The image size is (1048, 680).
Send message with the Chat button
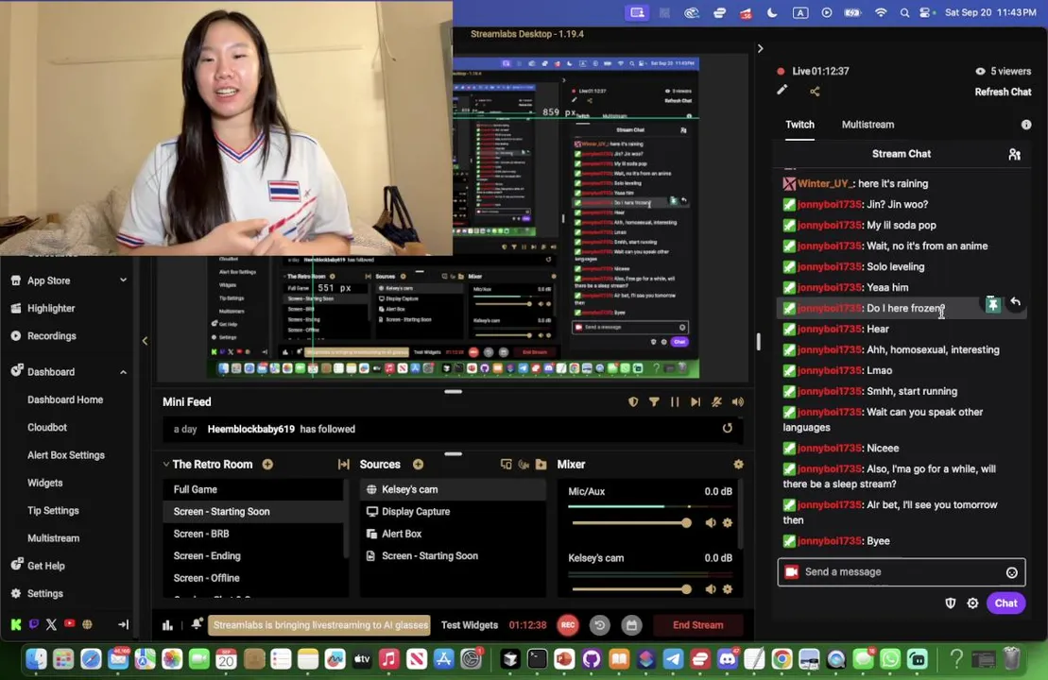tap(1005, 603)
